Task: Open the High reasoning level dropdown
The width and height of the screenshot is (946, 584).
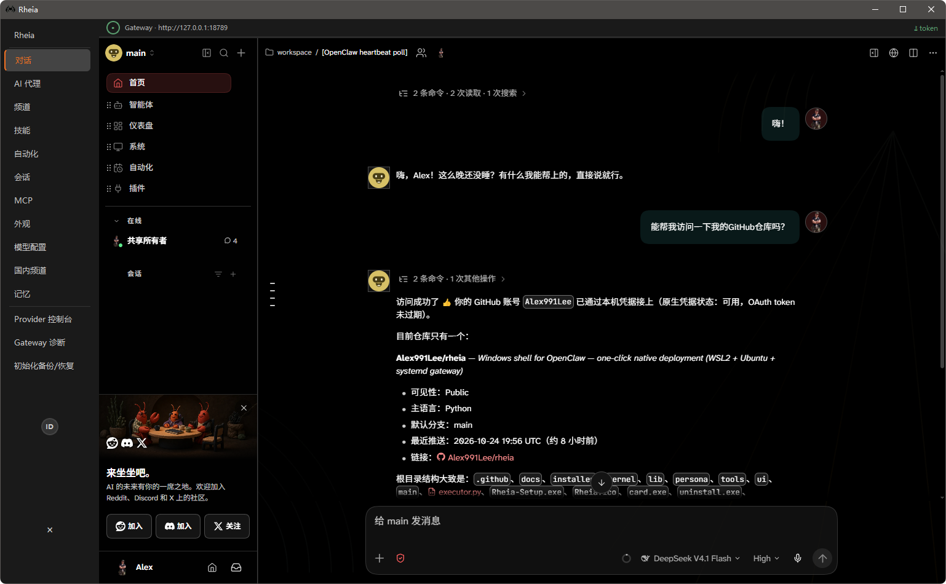Action: coord(766,558)
